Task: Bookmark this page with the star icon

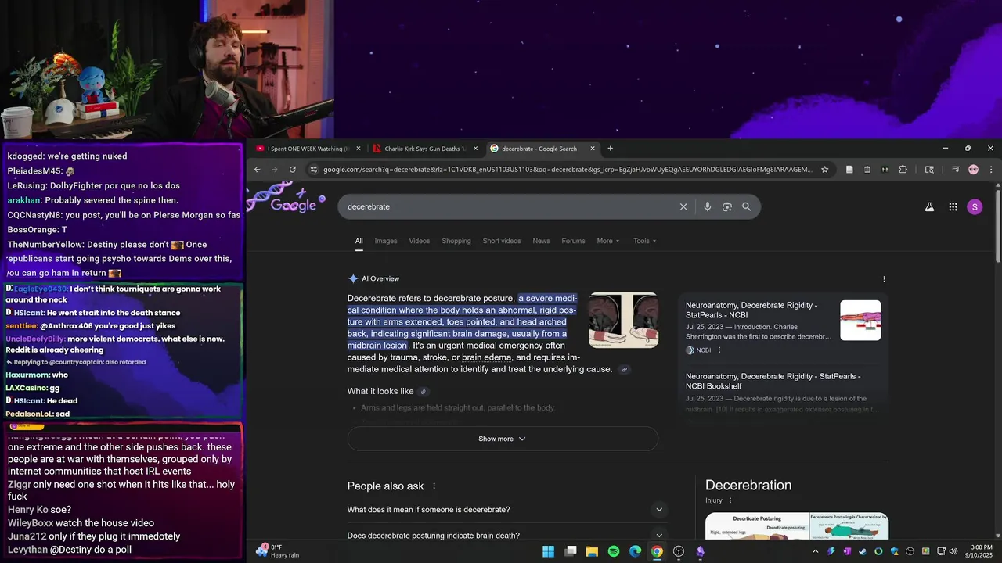Action: click(824, 169)
